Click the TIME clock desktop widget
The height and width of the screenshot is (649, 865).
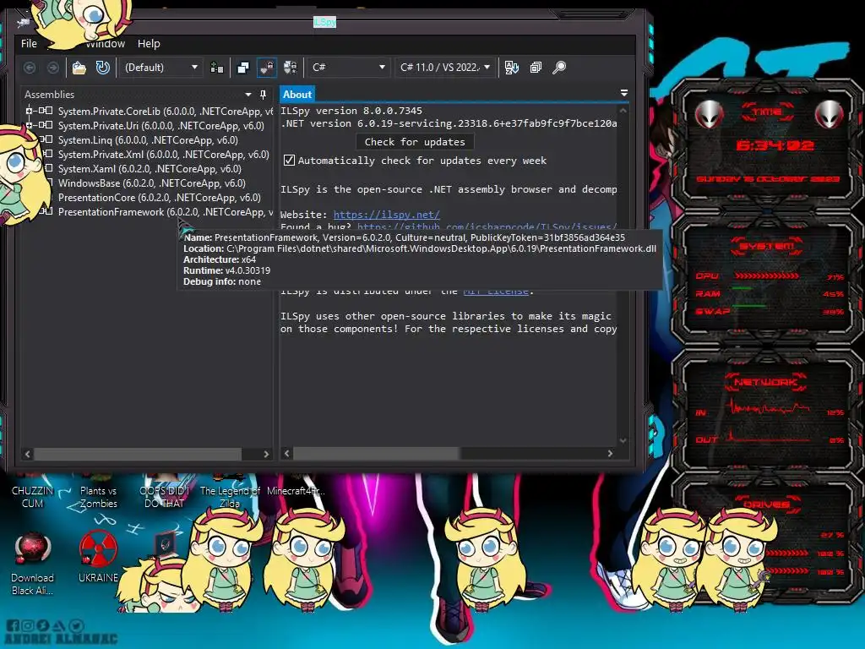click(x=767, y=144)
